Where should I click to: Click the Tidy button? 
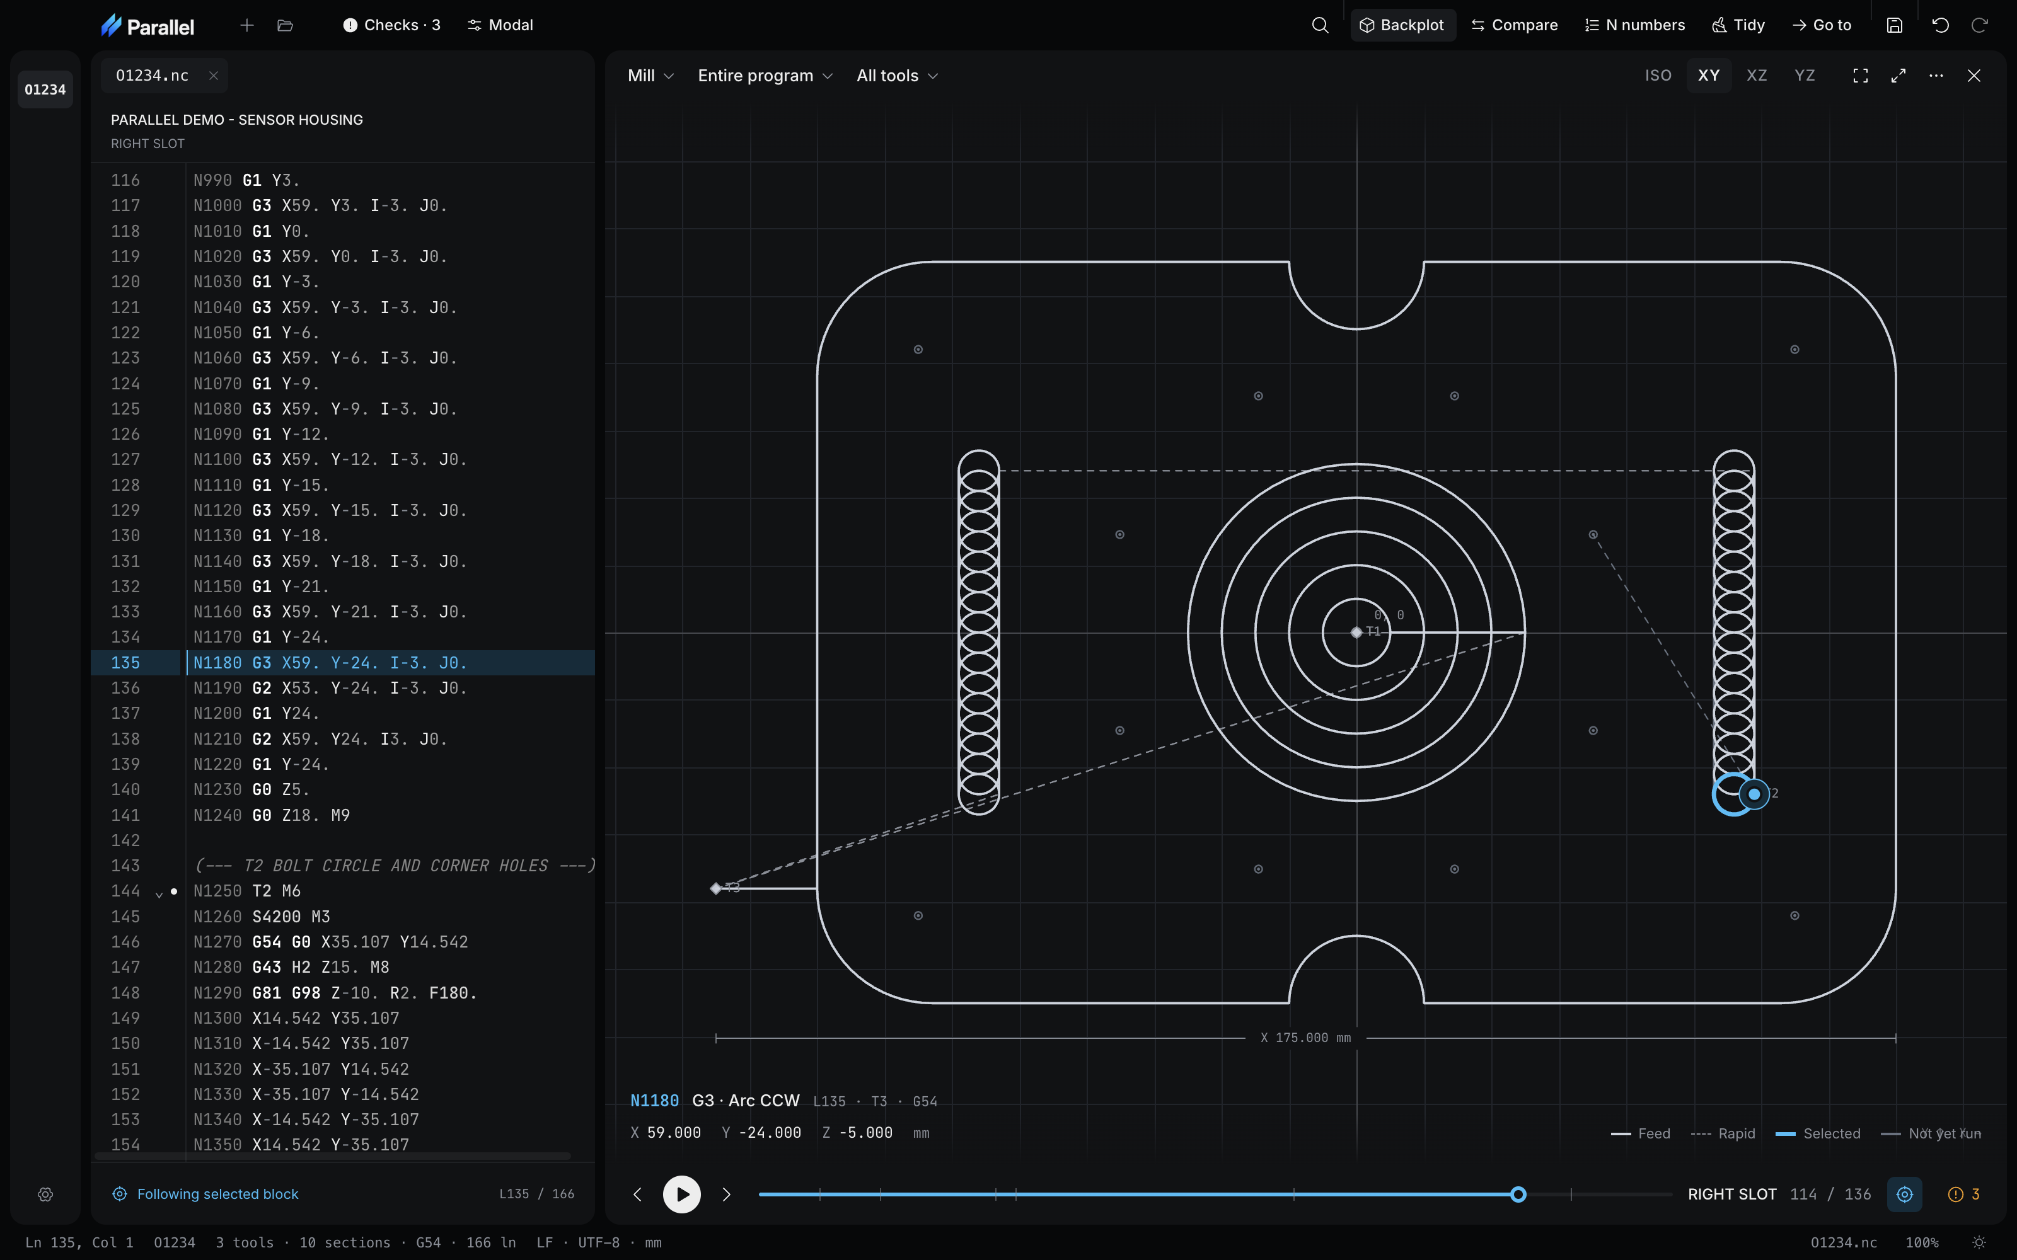1738,25
